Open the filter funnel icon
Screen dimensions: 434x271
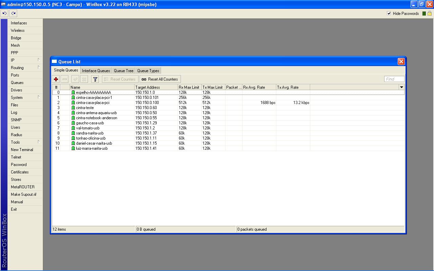coord(95,79)
